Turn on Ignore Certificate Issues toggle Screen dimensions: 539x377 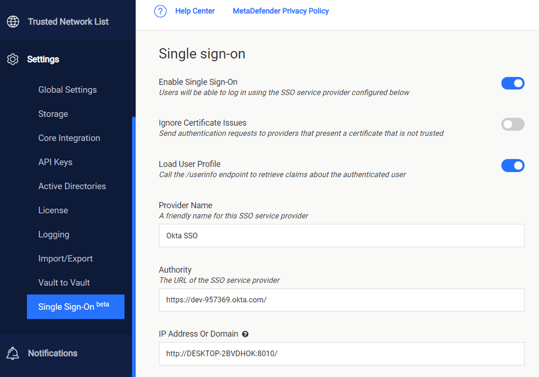tap(512, 124)
